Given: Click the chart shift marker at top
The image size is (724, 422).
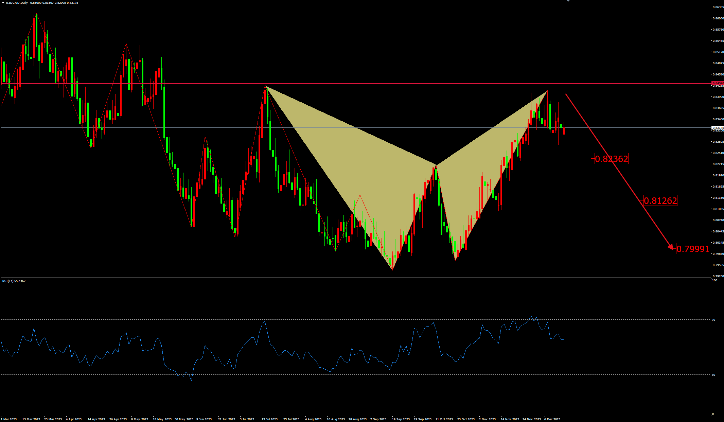Looking at the screenshot, I should [568, 1].
